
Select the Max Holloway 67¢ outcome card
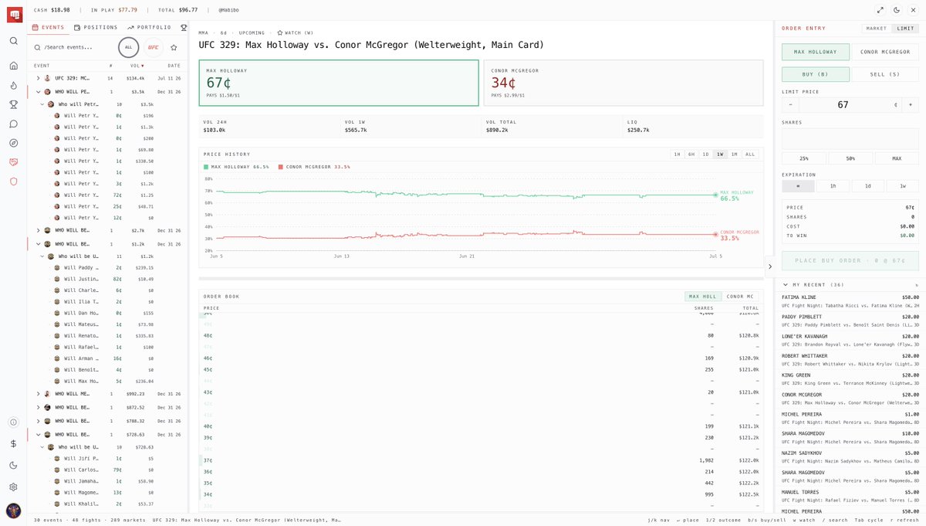[339, 83]
